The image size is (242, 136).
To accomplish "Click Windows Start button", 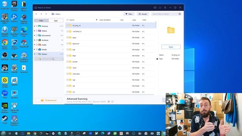I will tap(3, 133).
